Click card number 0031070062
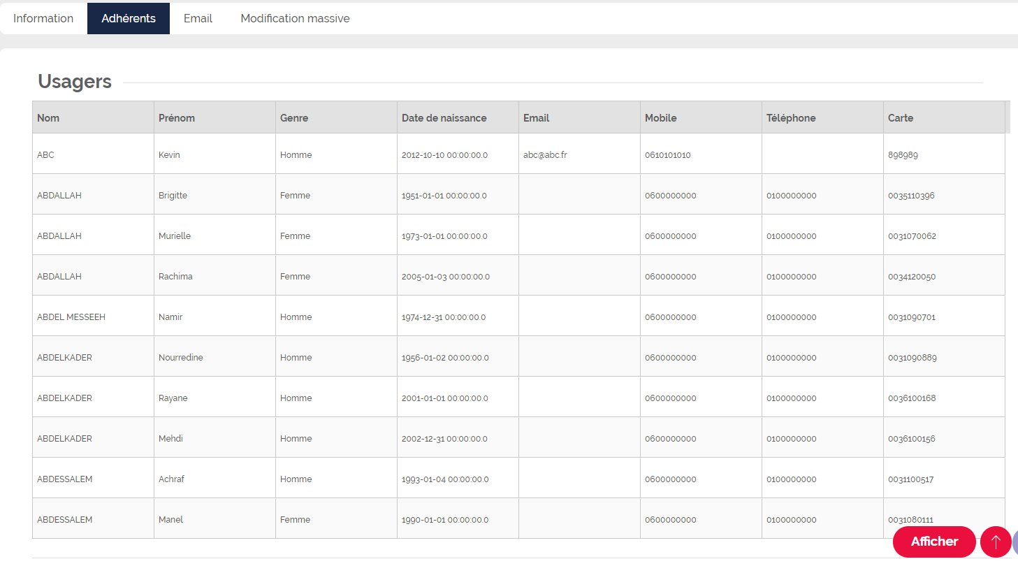This screenshot has height=566, width=1018. click(x=912, y=236)
